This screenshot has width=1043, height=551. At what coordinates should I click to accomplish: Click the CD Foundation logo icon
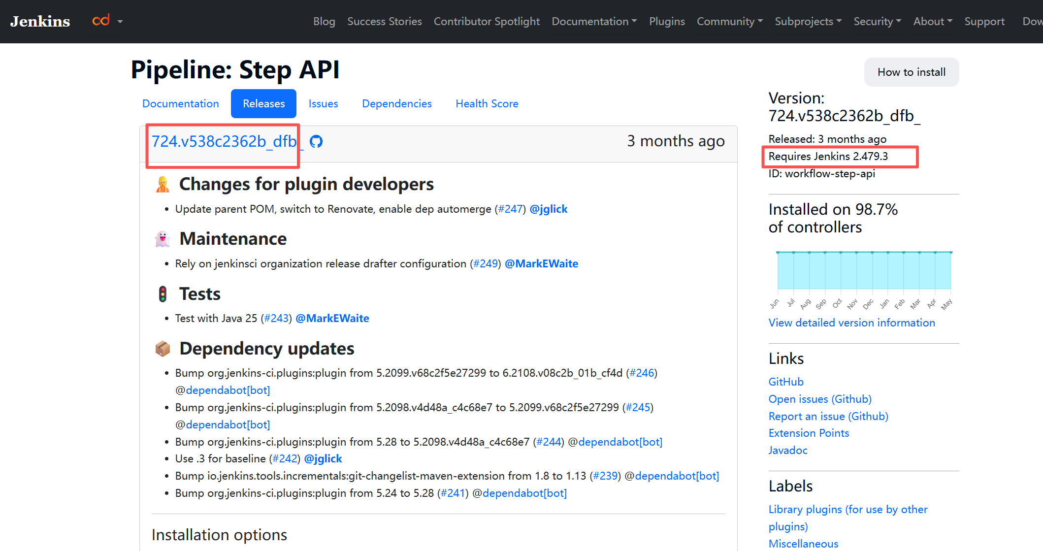101,21
